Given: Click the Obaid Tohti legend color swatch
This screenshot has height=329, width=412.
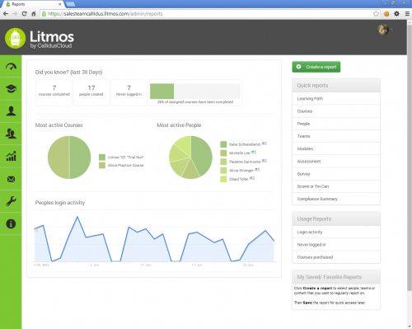Looking at the screenshot, I should tap(223, 179).
